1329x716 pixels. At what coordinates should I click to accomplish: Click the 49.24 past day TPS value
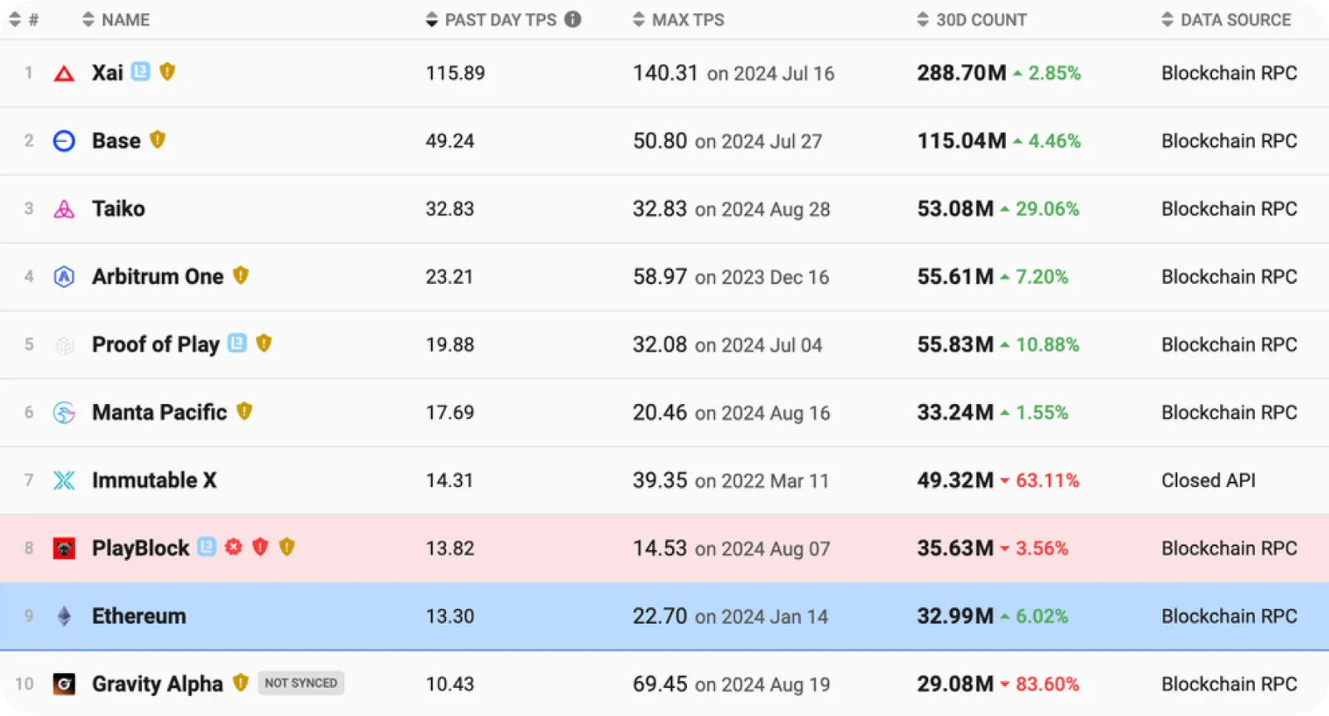pos(450,141)
